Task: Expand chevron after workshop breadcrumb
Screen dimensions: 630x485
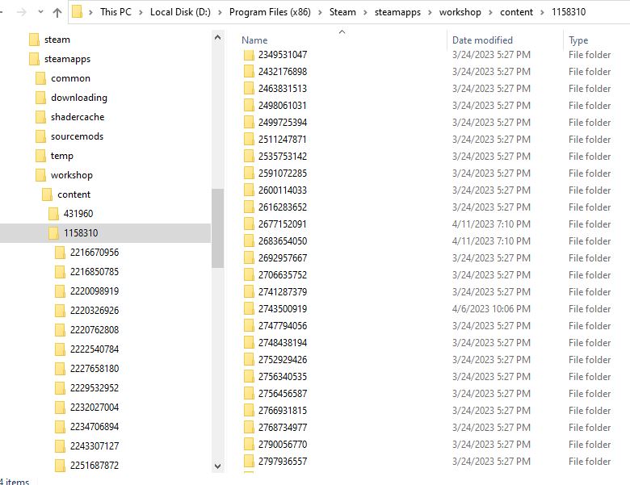Action: click(x=490, y=12)
